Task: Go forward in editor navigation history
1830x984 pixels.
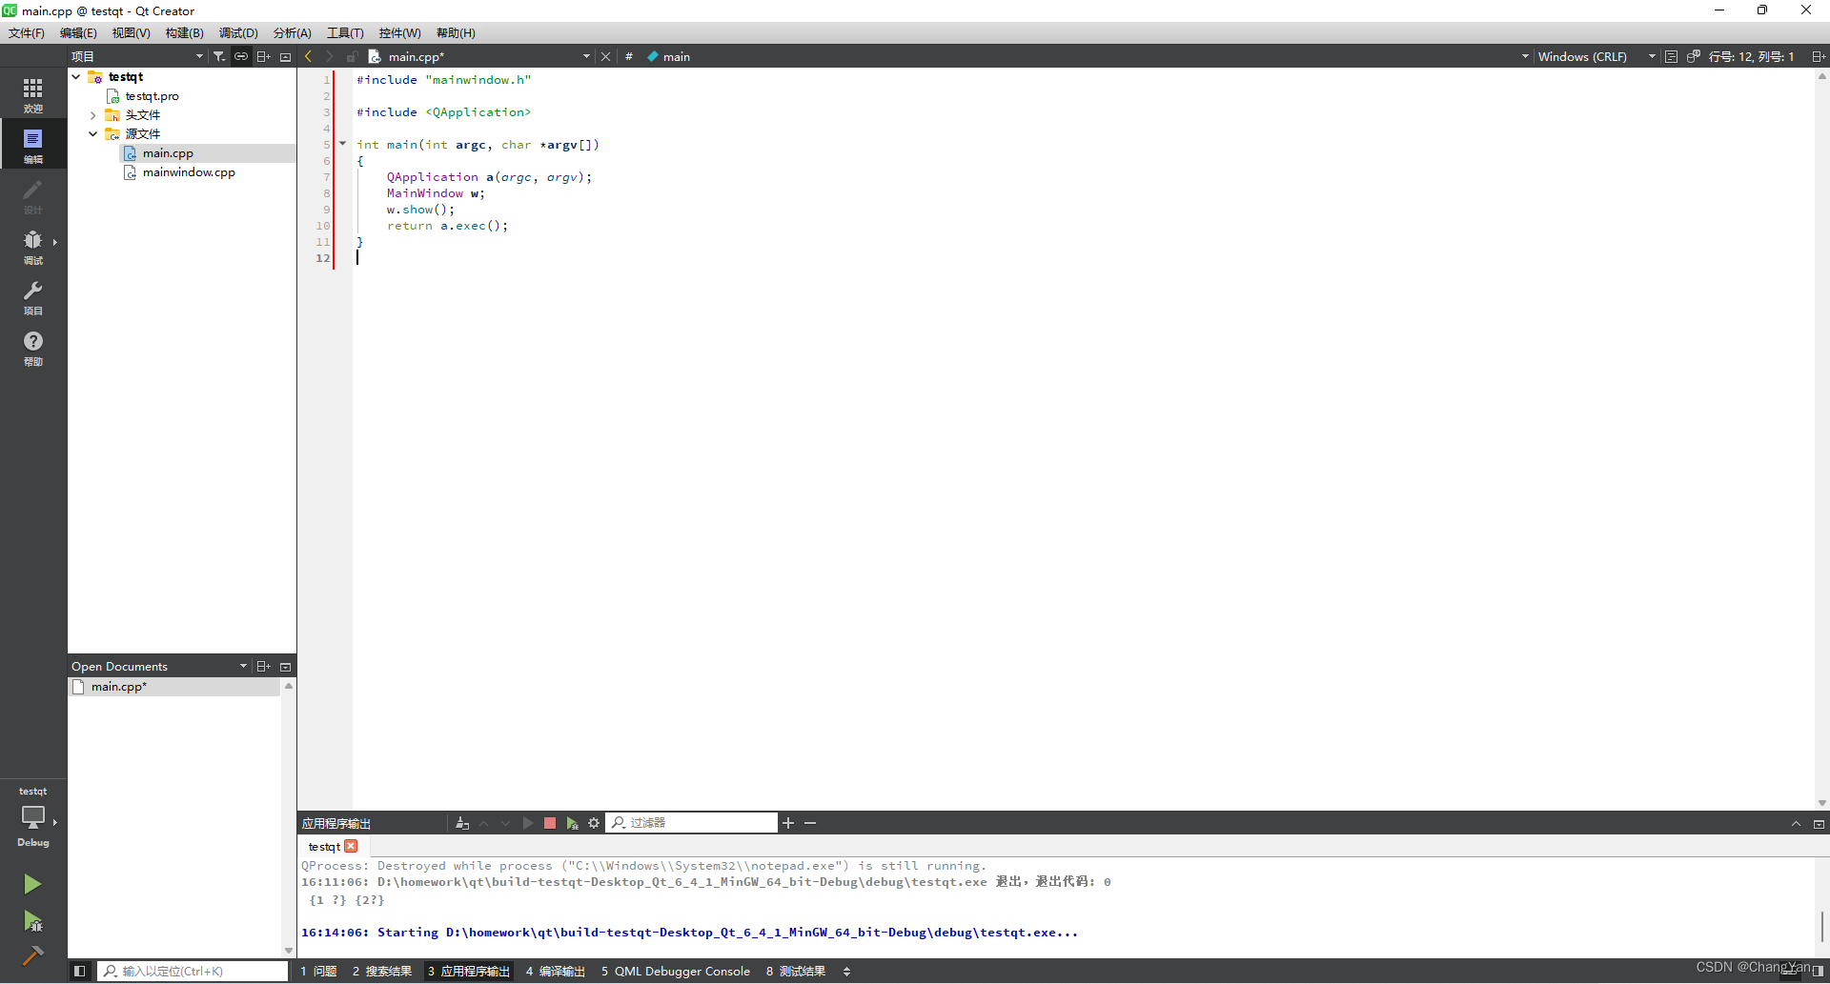Action: (330, 56)
